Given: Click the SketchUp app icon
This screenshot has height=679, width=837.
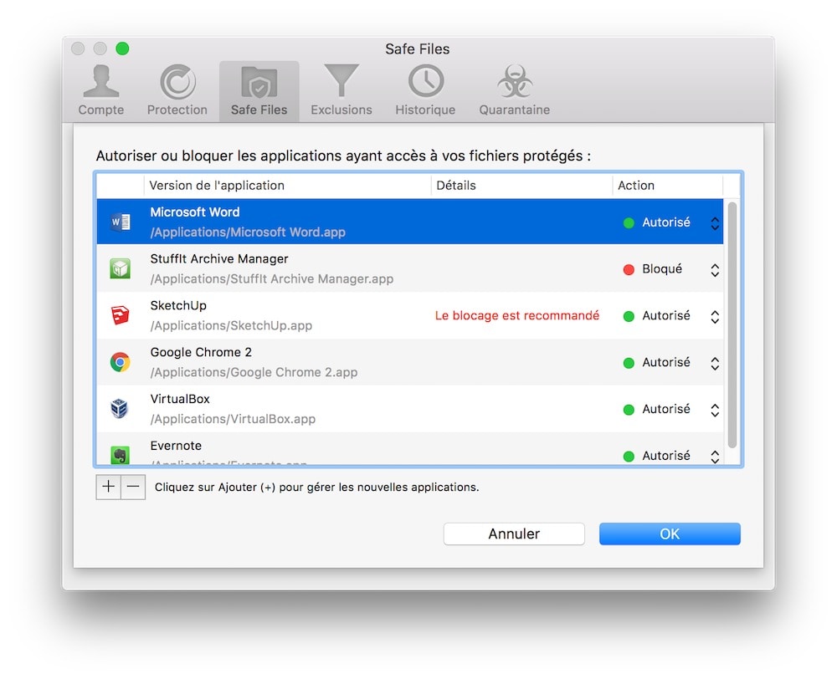Looking at the screenshot, I should point(120,315).
